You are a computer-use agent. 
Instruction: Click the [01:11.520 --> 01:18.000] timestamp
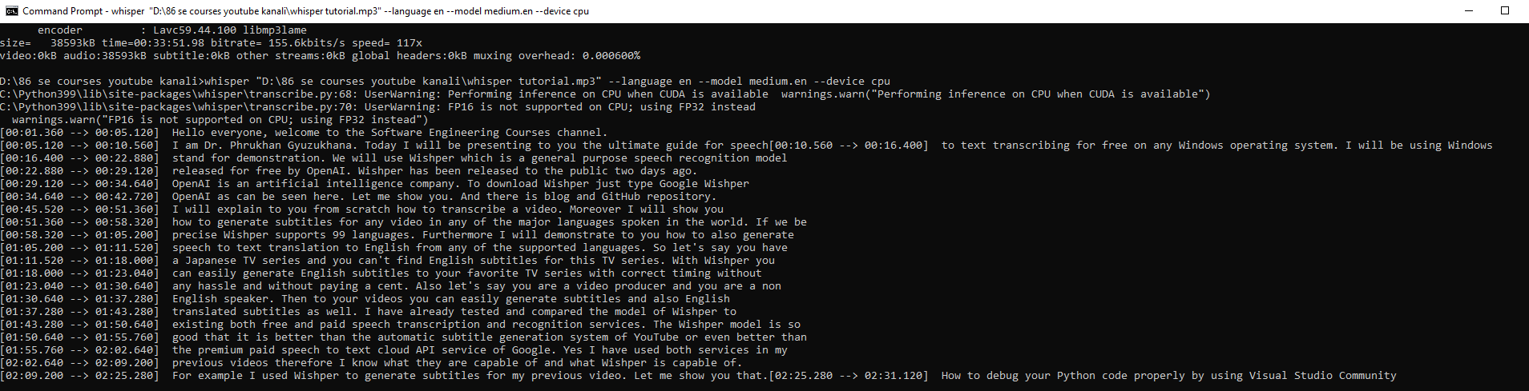(x=79, y=261)
